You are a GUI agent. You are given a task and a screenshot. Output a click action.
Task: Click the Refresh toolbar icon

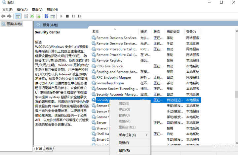[32, 16]
